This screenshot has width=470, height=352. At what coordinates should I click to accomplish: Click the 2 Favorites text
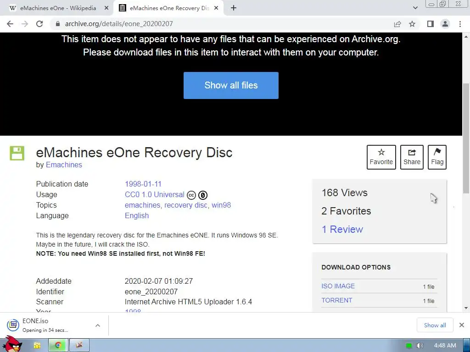tap(346, 211)
